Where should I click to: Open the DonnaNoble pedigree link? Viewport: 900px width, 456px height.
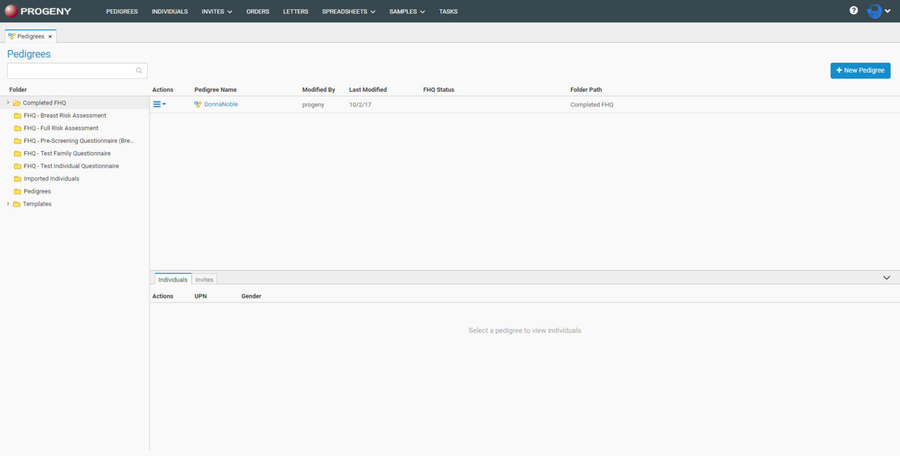pos(221,105)
